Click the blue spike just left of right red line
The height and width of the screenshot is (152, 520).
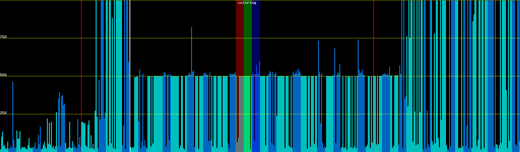pos(358,56)
